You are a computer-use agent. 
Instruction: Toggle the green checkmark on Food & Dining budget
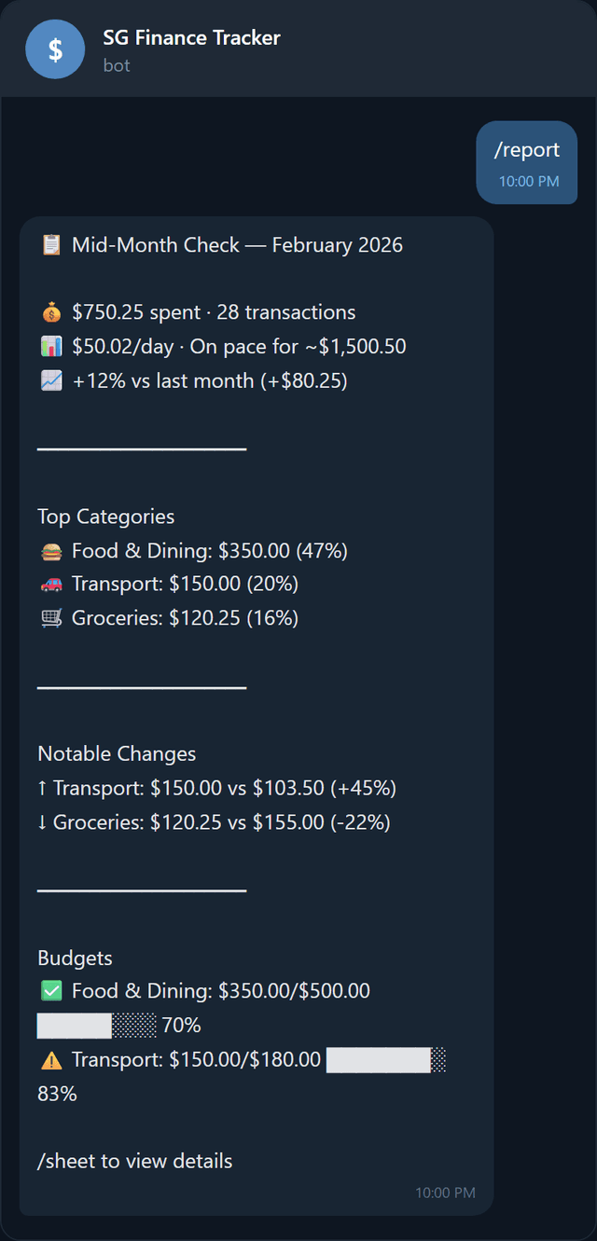(x=51, y=990)
